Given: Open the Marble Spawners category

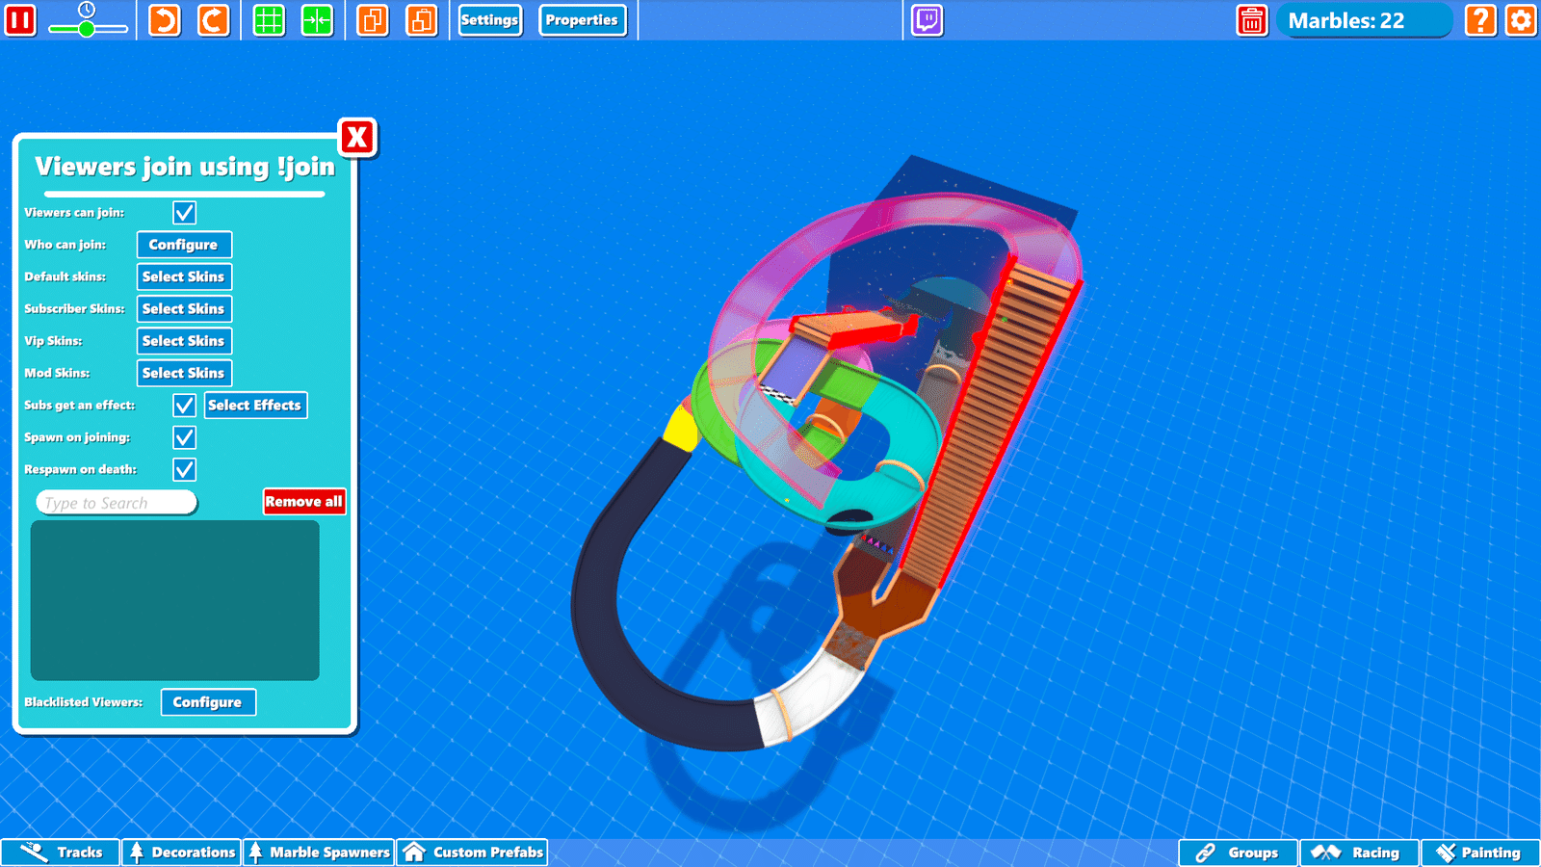Looking at the screenshot, I should (x=319, y=853).
